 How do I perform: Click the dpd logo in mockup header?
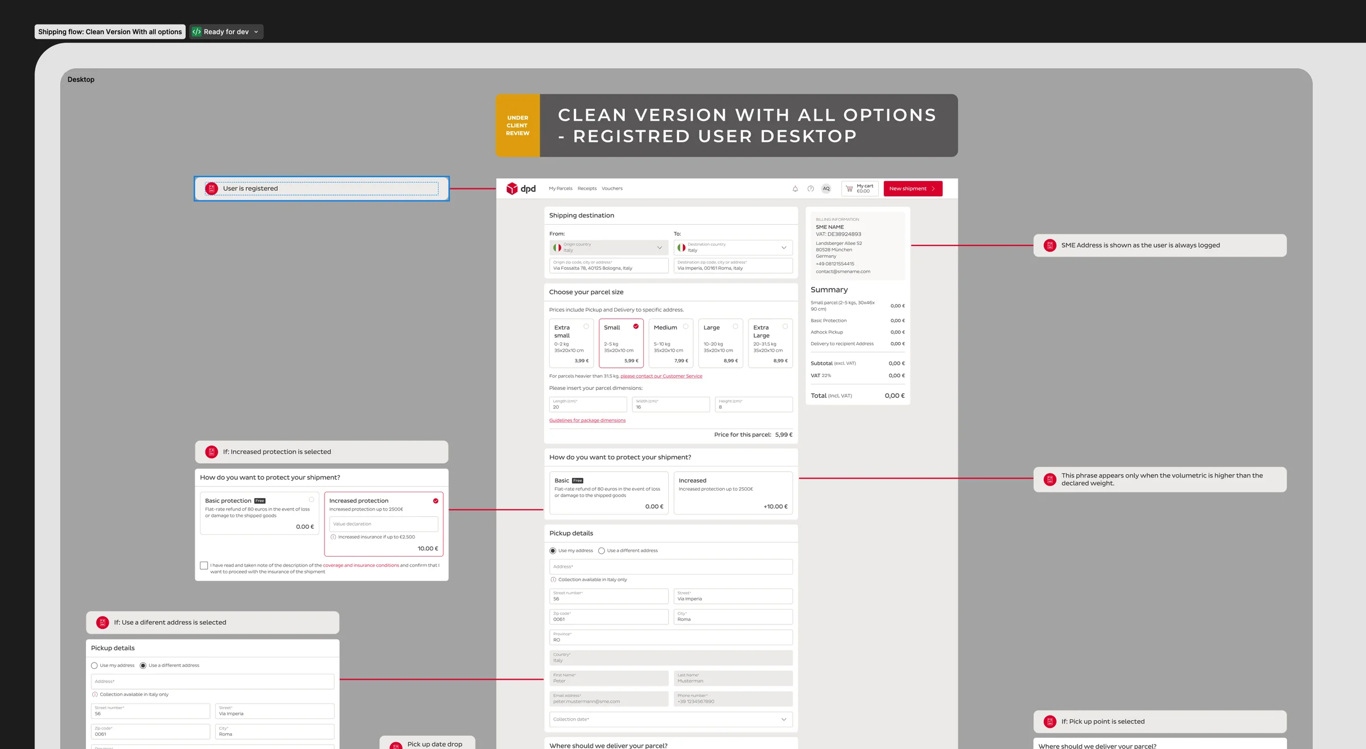pos(521,188)
